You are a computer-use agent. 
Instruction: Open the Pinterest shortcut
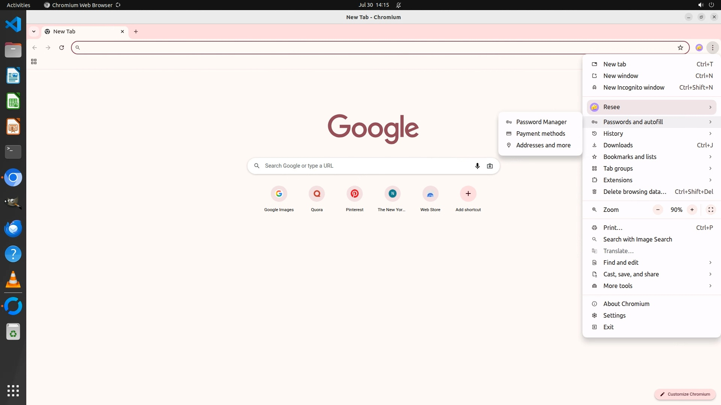(x=354, y=194)
